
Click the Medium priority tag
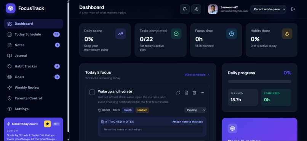[x=142, y=110]
